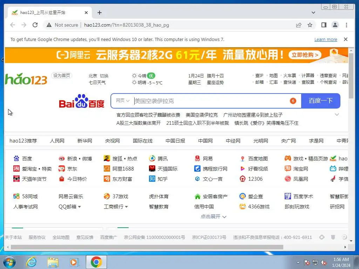
Task: Expand the hot search list chevron
Action: [337, 115]
